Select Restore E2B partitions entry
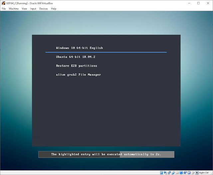Screen dimensions: 213x175 point(77,66)
